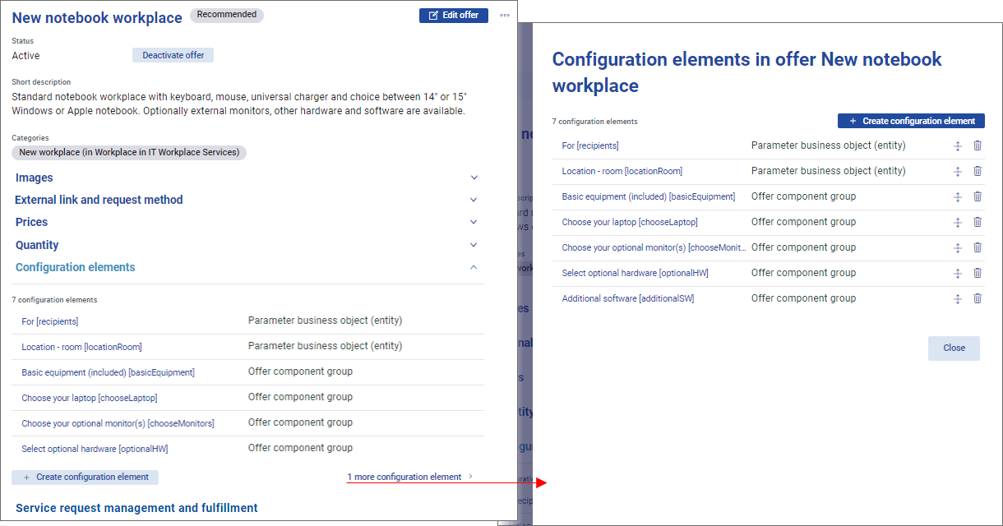1003x526 pixels.
Task: Collapse the Configuration elements section
Action: (x=474, y=267)
